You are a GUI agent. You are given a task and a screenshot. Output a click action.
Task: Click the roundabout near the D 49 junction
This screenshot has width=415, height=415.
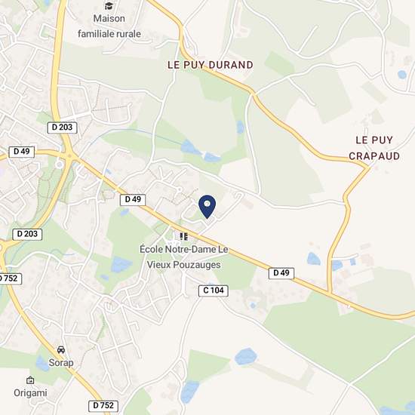click(x=60, y=164)
